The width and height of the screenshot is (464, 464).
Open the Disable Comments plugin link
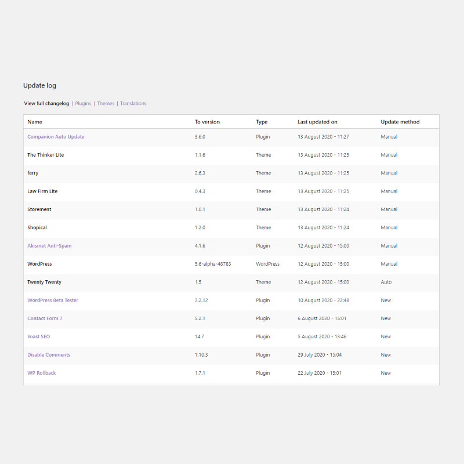(x=49, y=354)
